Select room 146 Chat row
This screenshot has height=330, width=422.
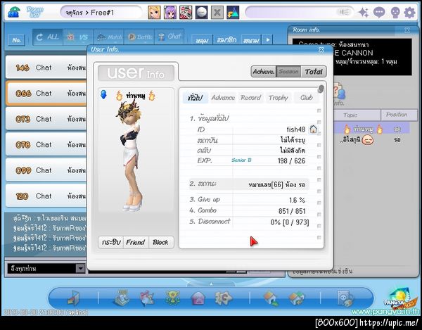click(x=46, y=68)
